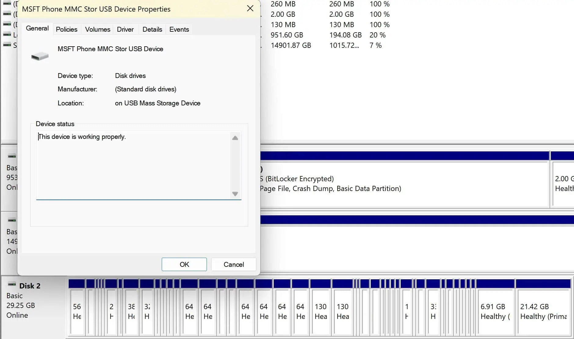This screenshot has width=574, height=339.
Task: Select the 21.42 GB Healthy partition
Action: pos(543,311)
